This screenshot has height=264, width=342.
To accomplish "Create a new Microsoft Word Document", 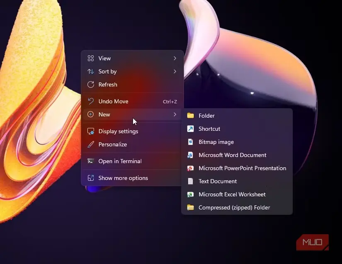I will coord(237,155).
